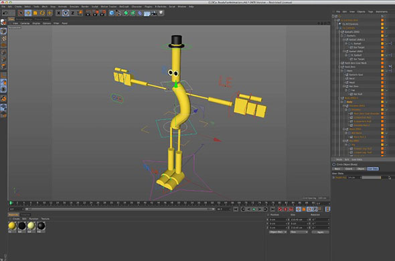Select Polygons mode icon in left sidebar
Screen dimensions: 395x261
[x=3, y=67]
